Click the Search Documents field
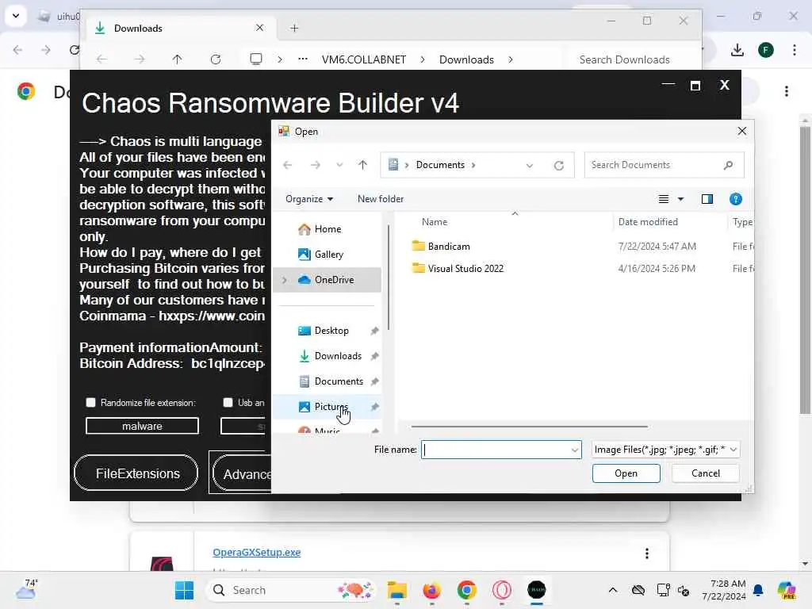 click(664, 165)
